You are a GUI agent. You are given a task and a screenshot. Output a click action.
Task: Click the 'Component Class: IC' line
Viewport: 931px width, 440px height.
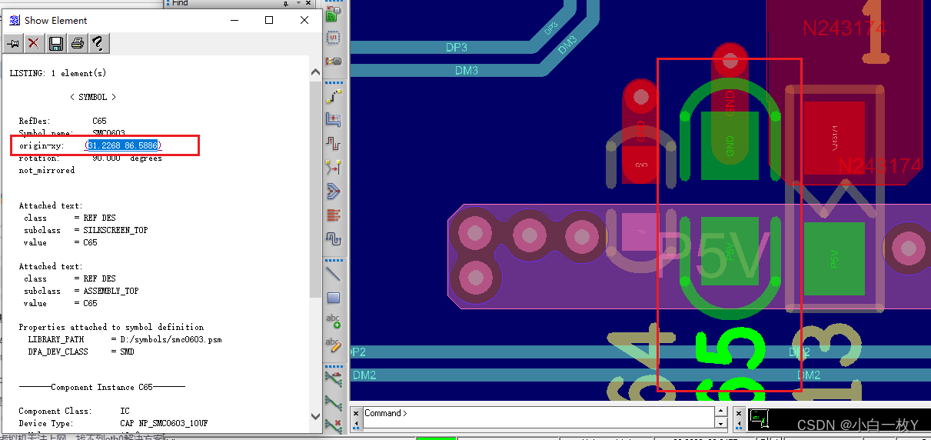(x=74, y=411)
